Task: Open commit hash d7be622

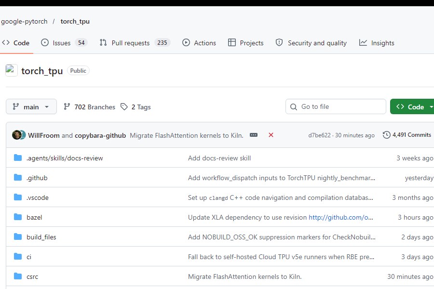Action: pos(319,135)
